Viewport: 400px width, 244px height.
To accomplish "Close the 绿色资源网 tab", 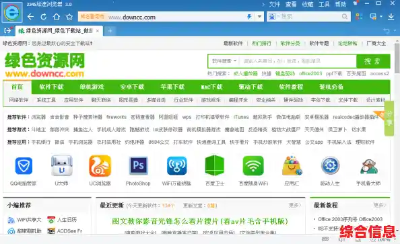I will [98, 31].
